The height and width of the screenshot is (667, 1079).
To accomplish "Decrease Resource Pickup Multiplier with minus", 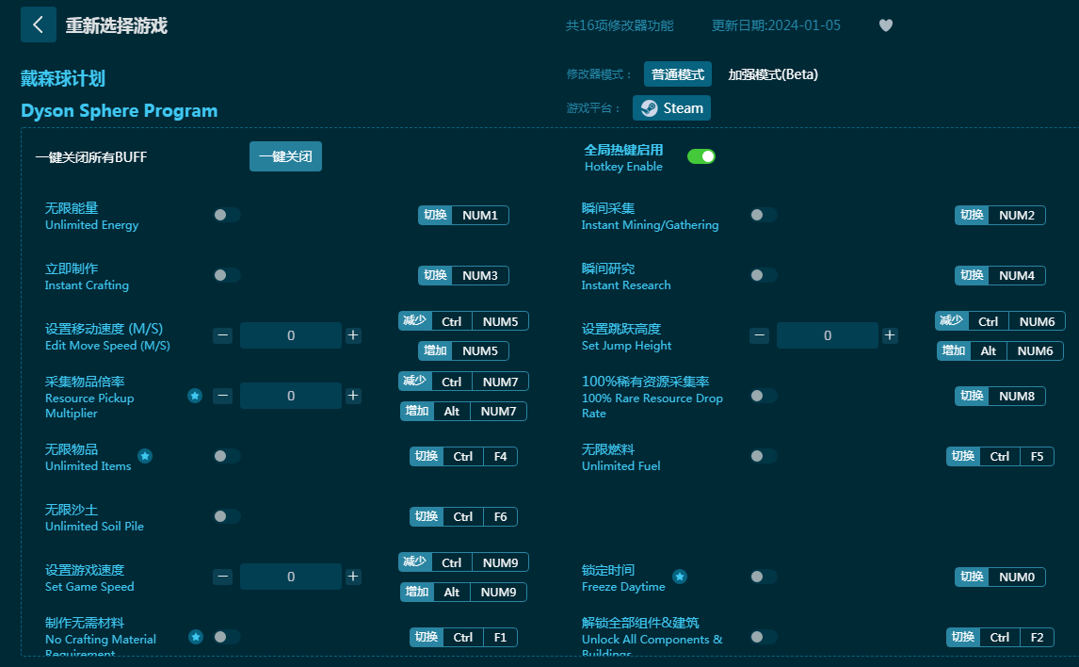I will tap(222, 396).
